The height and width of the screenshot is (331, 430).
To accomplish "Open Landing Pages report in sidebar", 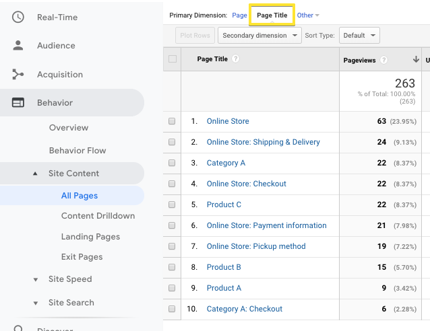I will coord(90,237).
